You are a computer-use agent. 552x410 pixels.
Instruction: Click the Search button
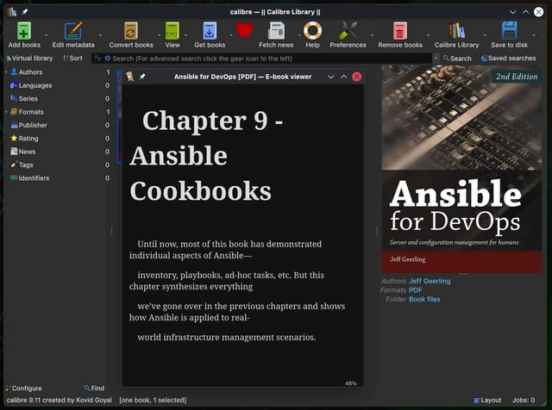457,59
